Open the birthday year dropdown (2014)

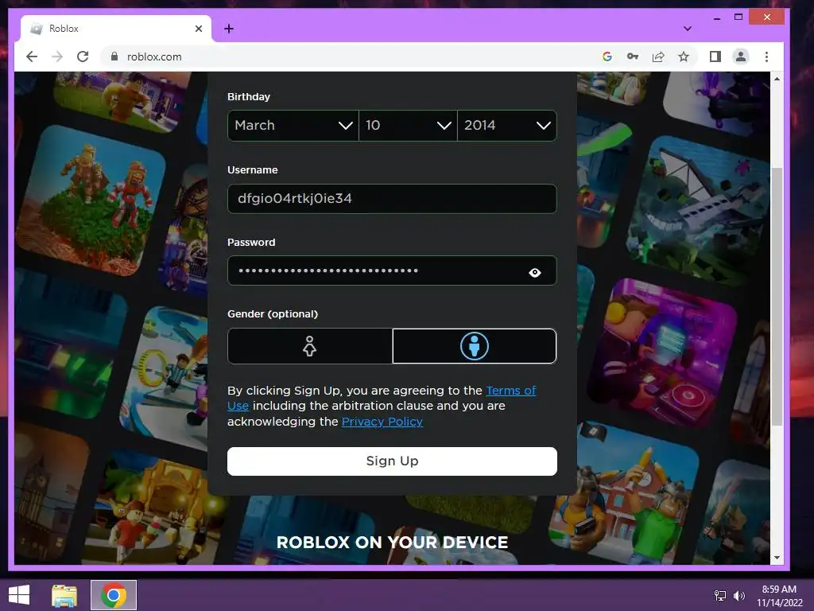507,125
